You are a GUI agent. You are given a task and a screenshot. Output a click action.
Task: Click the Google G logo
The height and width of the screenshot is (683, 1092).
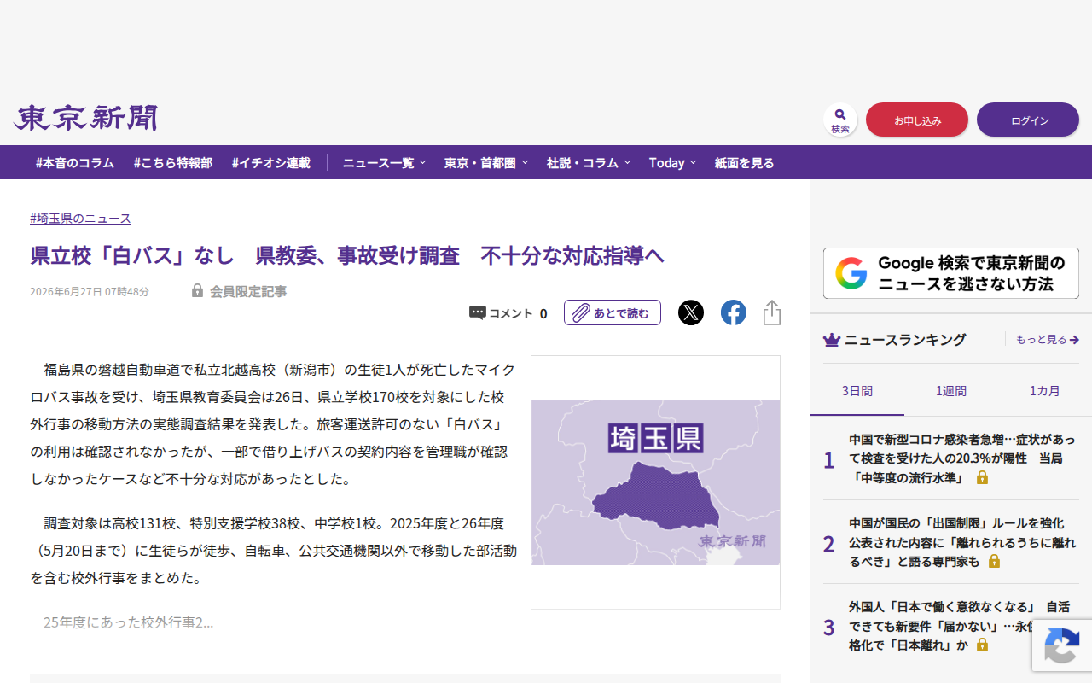pos(851,273)
